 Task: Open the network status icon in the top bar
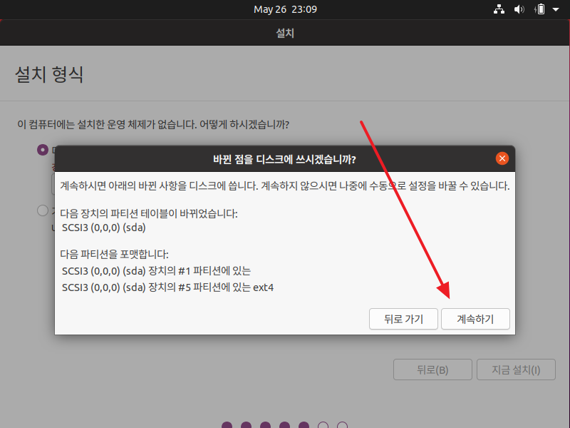(x=499, y=9)
